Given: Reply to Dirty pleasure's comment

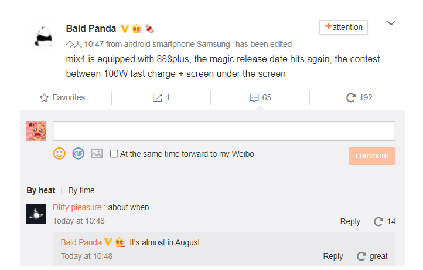Looking at the screenshot, I should tap(350, 221).
